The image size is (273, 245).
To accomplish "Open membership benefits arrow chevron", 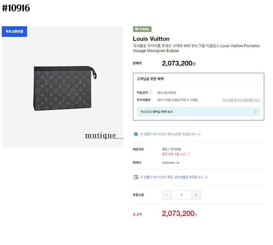I will pyautogui.click(x=256, y=112).
